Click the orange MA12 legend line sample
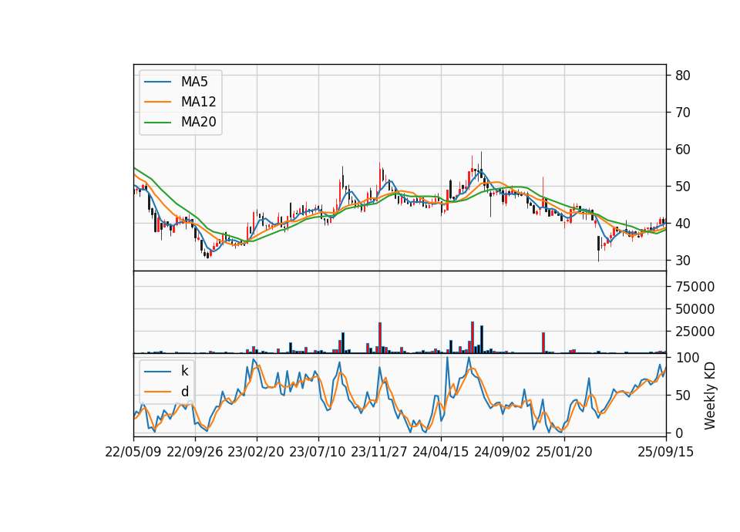 157,102
